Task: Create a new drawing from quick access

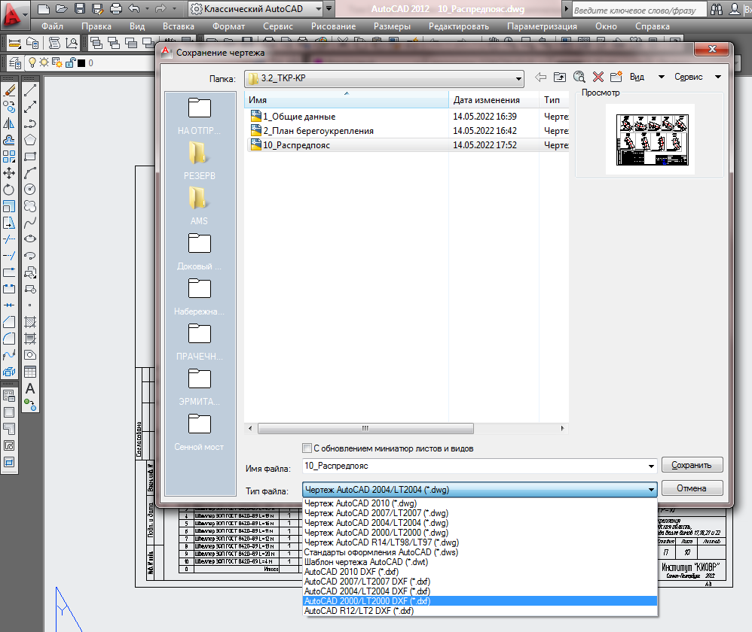Action: pyautogui.click(x=44, y=8)
